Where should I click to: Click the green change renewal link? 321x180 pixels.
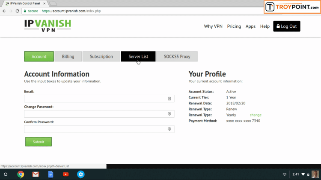pos(256,115)
